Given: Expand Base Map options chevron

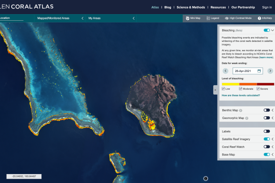Looking at the screenshot, I should click(x=273, y=154).
